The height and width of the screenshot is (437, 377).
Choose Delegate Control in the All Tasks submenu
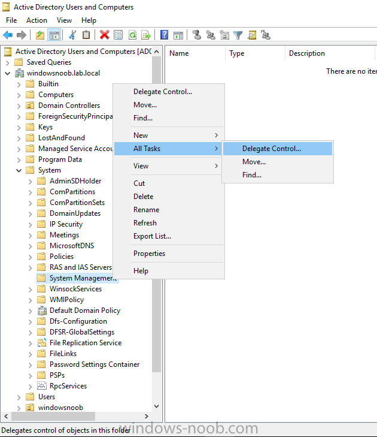coord(278,149)
